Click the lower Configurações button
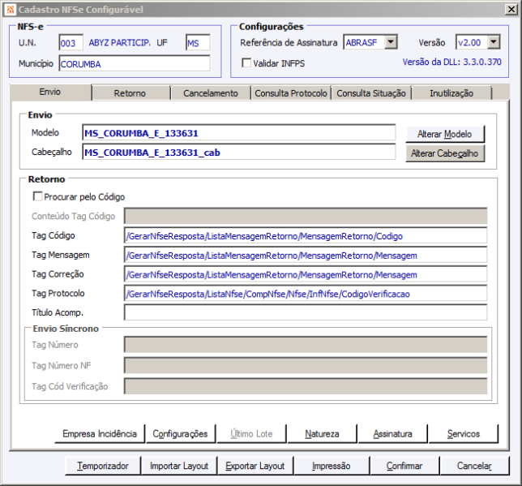The width and height of the screenshot is (522, 486). (180, 433)
